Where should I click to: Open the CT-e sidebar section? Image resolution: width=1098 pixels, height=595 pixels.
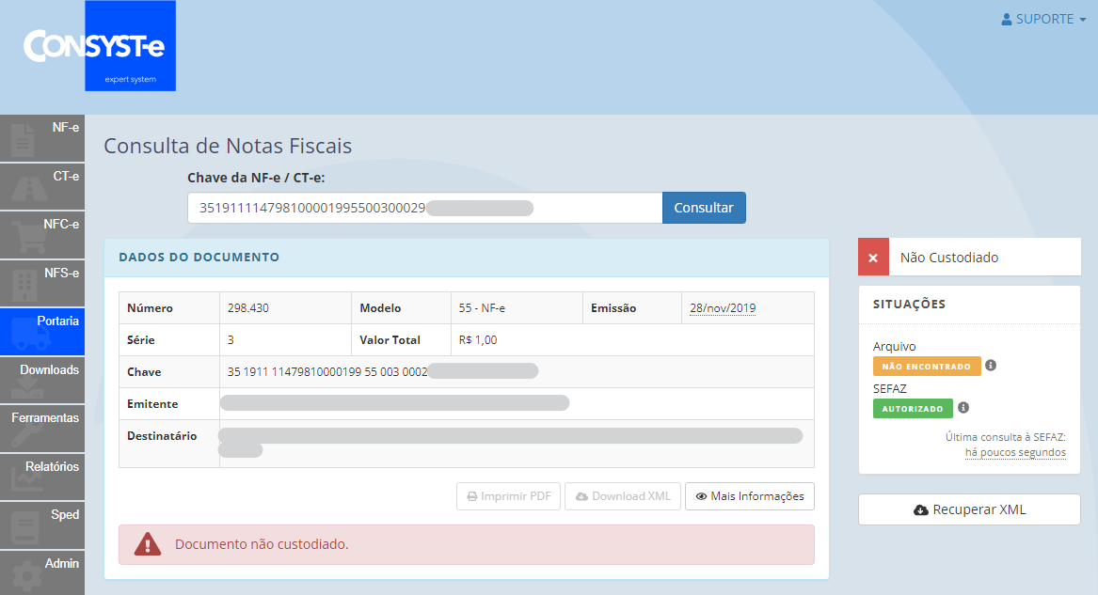pos(42,187)
